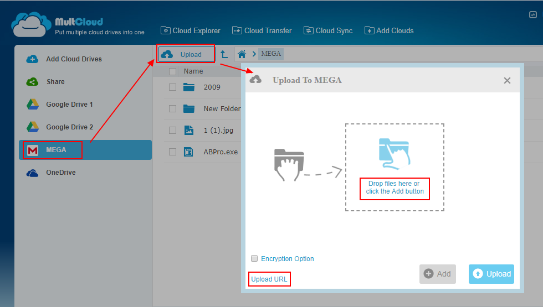Check the ABPro.exe checkbox
This screenshot has width=543, height=307.
pyautogui.click(x=172, y=152)
